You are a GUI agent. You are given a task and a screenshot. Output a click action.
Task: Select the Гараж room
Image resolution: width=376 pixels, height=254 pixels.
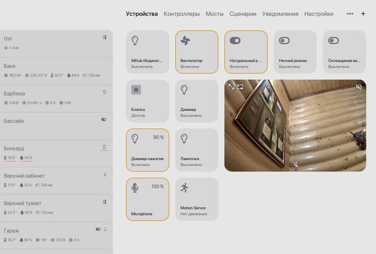pyautogui.click(x=56, y=236)
